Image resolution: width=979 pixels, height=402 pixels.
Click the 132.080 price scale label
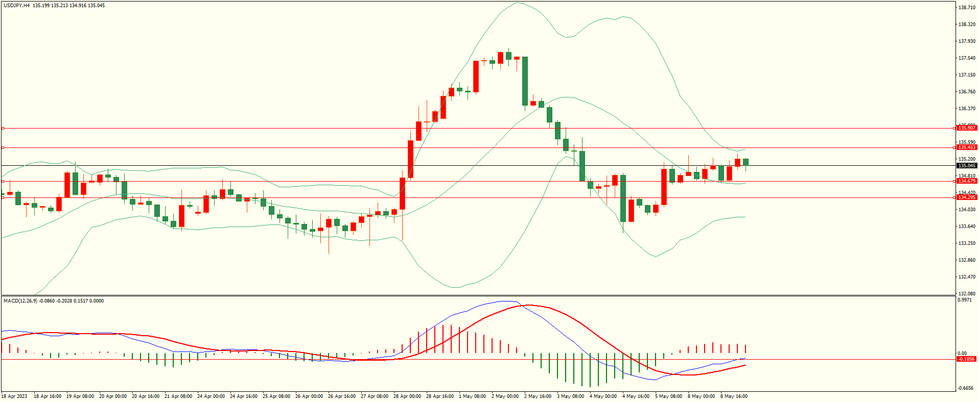click(x=967, y=294)
